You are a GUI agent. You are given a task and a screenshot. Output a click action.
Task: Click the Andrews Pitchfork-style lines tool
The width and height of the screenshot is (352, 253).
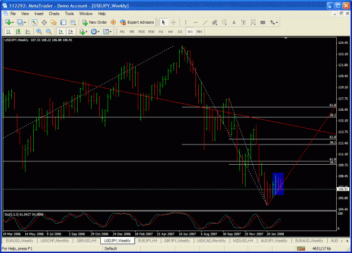[x=253, y=22]
